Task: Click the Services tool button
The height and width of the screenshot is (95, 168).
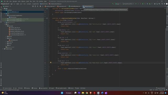Action: click(71, 88)
